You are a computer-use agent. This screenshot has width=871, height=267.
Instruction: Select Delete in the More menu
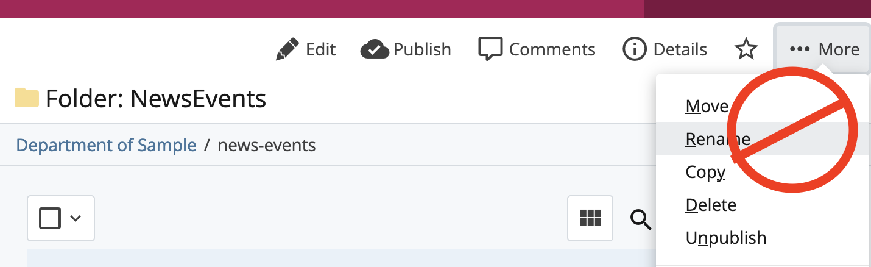click(711, 205)
